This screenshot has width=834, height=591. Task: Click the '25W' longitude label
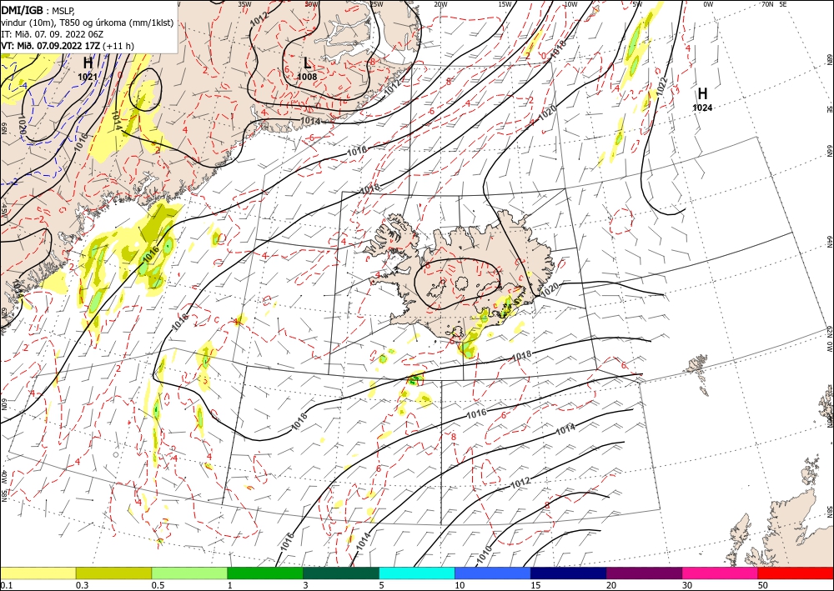377,4
